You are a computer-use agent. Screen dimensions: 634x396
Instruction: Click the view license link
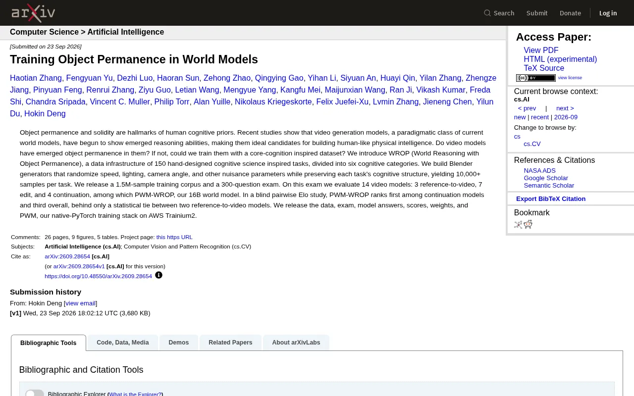coord(570,78)
